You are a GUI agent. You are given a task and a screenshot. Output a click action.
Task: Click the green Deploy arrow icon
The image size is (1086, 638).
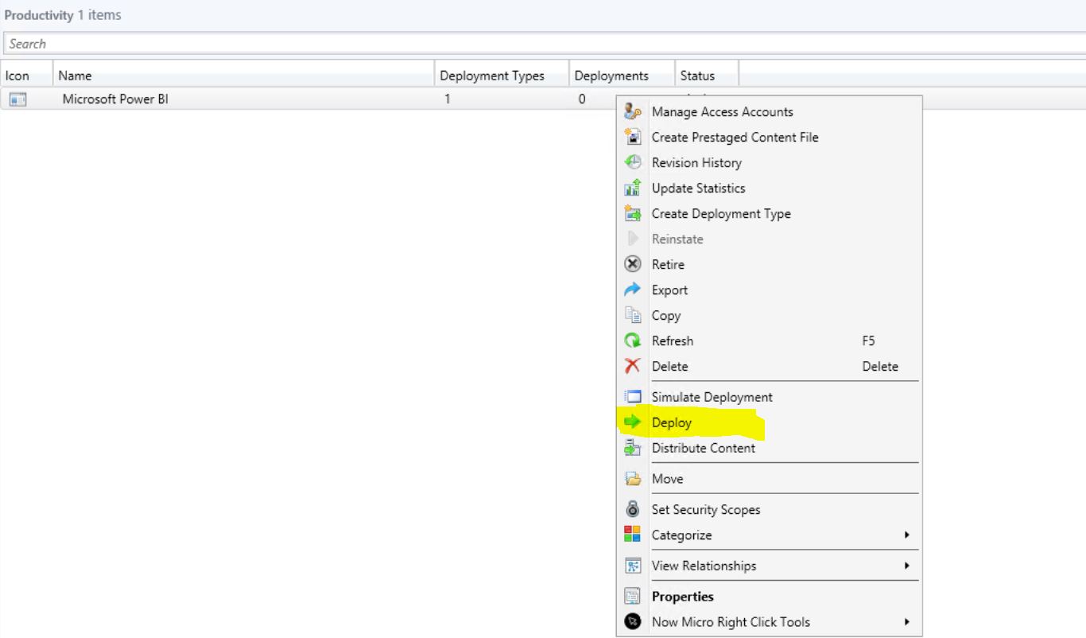633,422
